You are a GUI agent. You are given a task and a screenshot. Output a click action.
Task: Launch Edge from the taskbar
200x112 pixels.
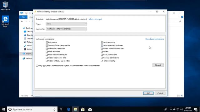tap(68, 109)
